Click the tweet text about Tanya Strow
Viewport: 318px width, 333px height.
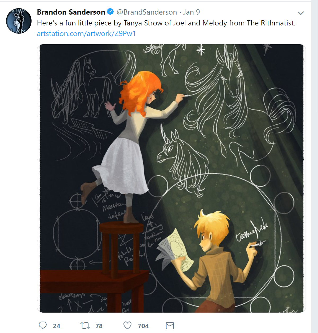[x=166, y=23]
